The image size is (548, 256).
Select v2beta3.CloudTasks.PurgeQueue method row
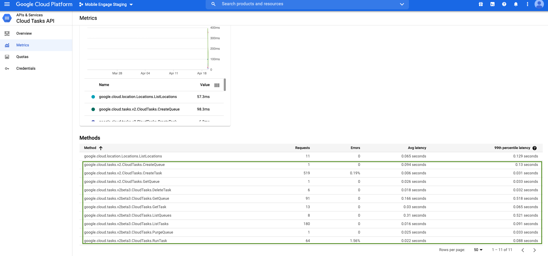[x=311, y=232]
